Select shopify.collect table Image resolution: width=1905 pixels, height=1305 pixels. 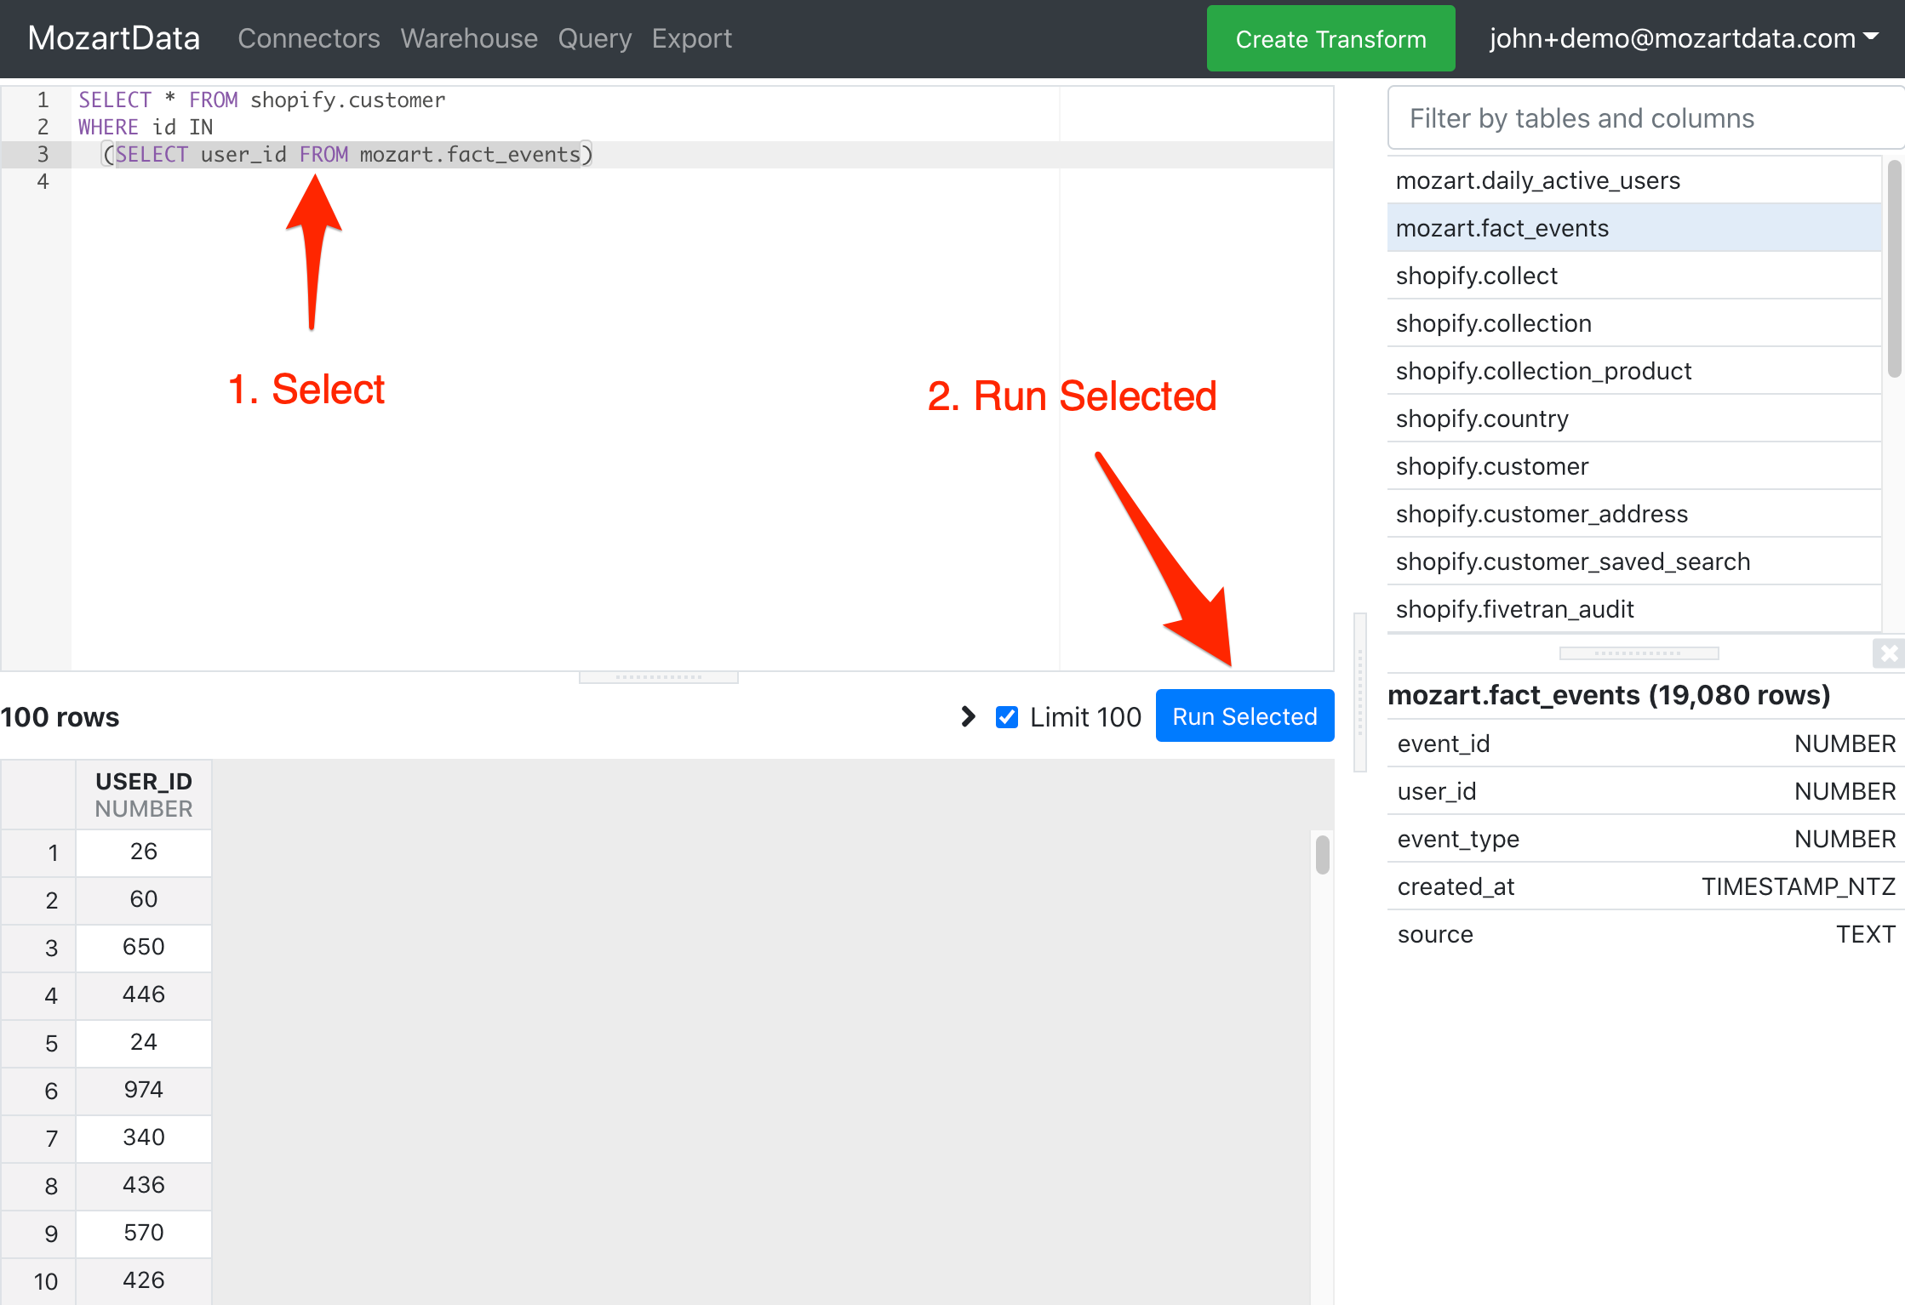click(1634, 276)
